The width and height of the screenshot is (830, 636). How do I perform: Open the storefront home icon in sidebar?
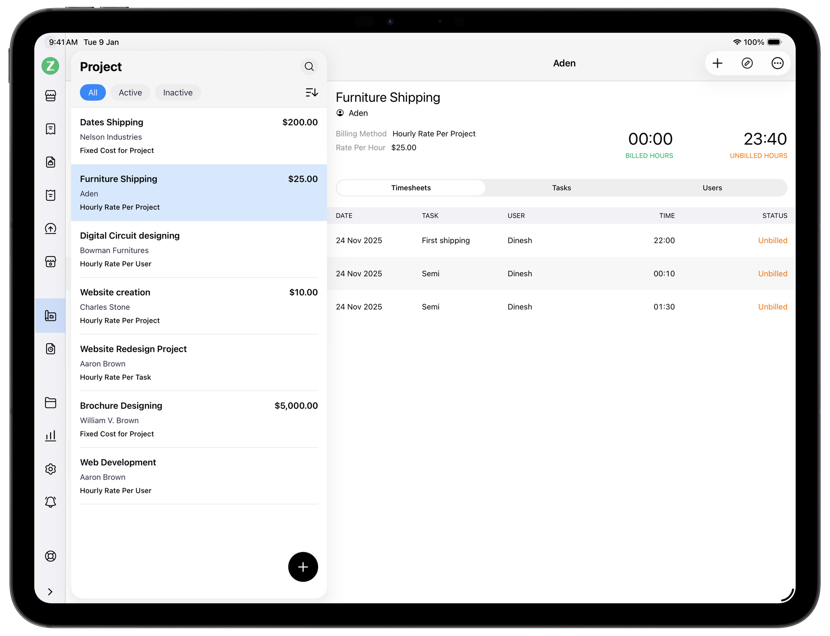point(50,96)
